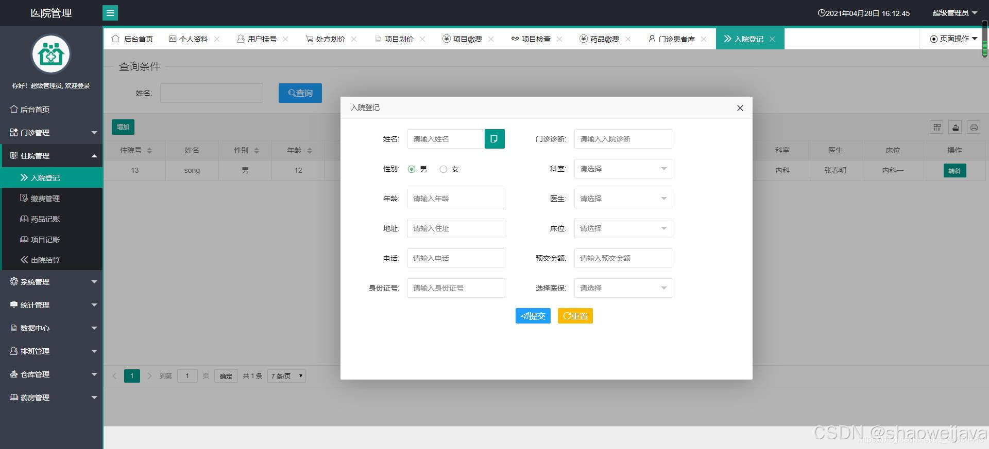Screen dimensions: 989x449
Task: Expand the 药房管理 sidebar menu
Action: (x=52, y=398)
